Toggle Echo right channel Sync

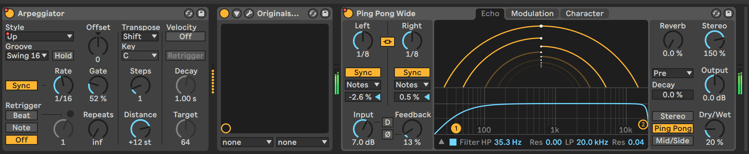tap(412, 72)
